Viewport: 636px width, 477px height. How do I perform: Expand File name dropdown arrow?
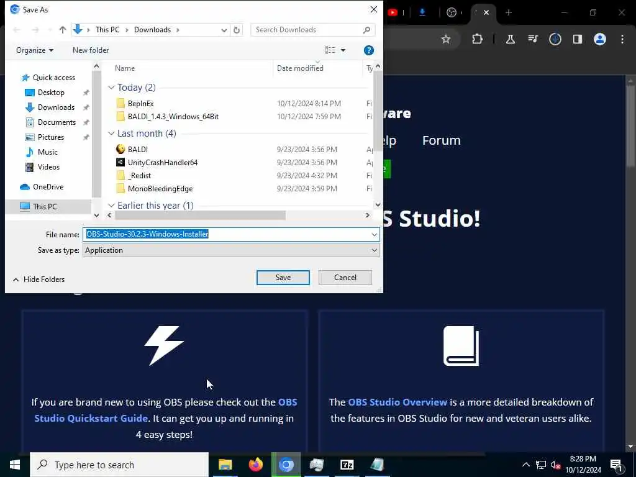(375, 234)
